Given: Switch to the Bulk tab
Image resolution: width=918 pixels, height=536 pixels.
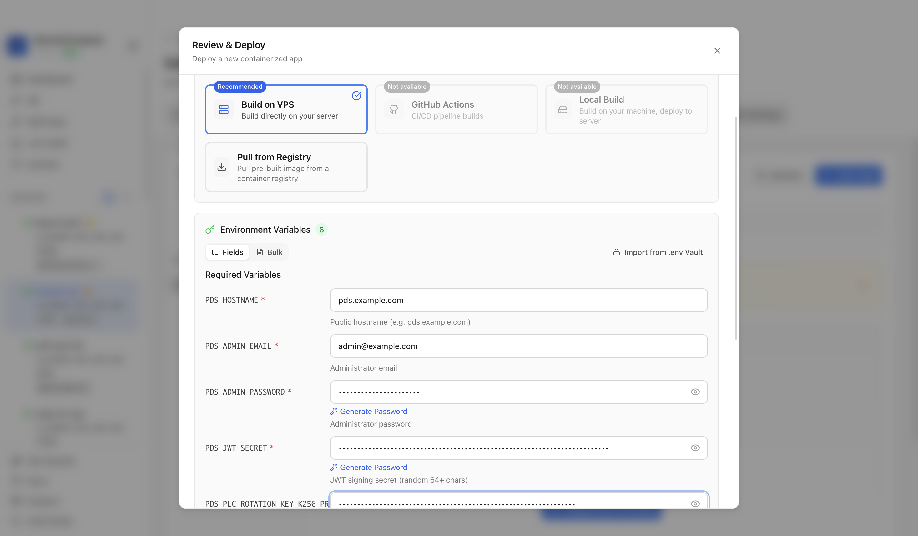Looking at the screenshot, I should pyautogui.click(x=270, y=252).
